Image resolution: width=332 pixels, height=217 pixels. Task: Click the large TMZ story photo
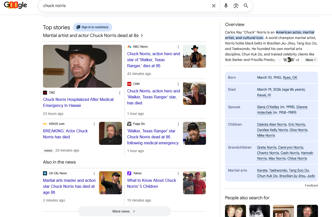click(82, 66)
